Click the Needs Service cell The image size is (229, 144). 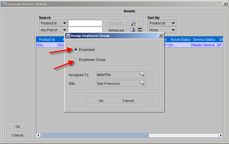click(204, 45)
